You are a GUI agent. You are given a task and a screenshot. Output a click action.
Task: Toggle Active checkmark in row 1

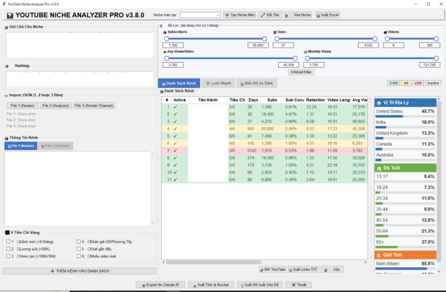pyautogui.click(x=175, y=107)
